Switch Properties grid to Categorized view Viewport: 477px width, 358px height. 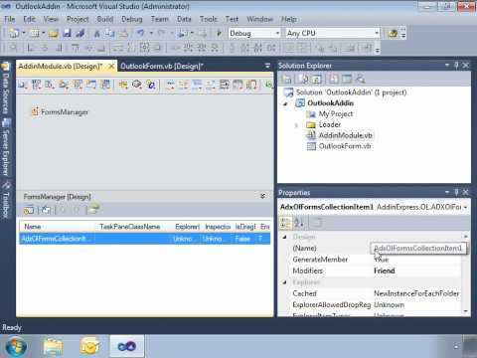coord(285,223)
